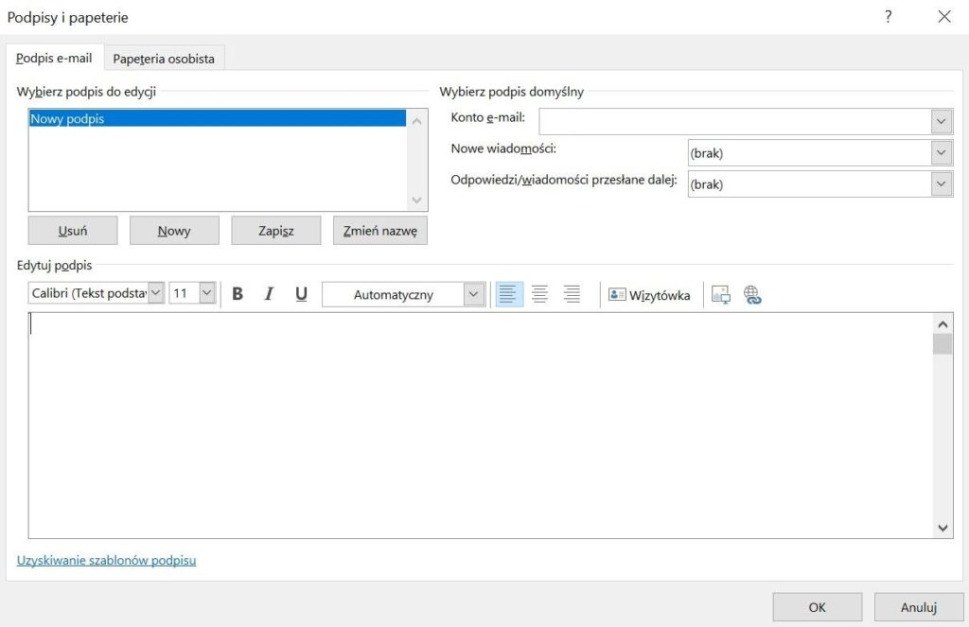The width and height of the screenshot is (969, 627).
Task: Align signature text to the left
Action: 509,294
